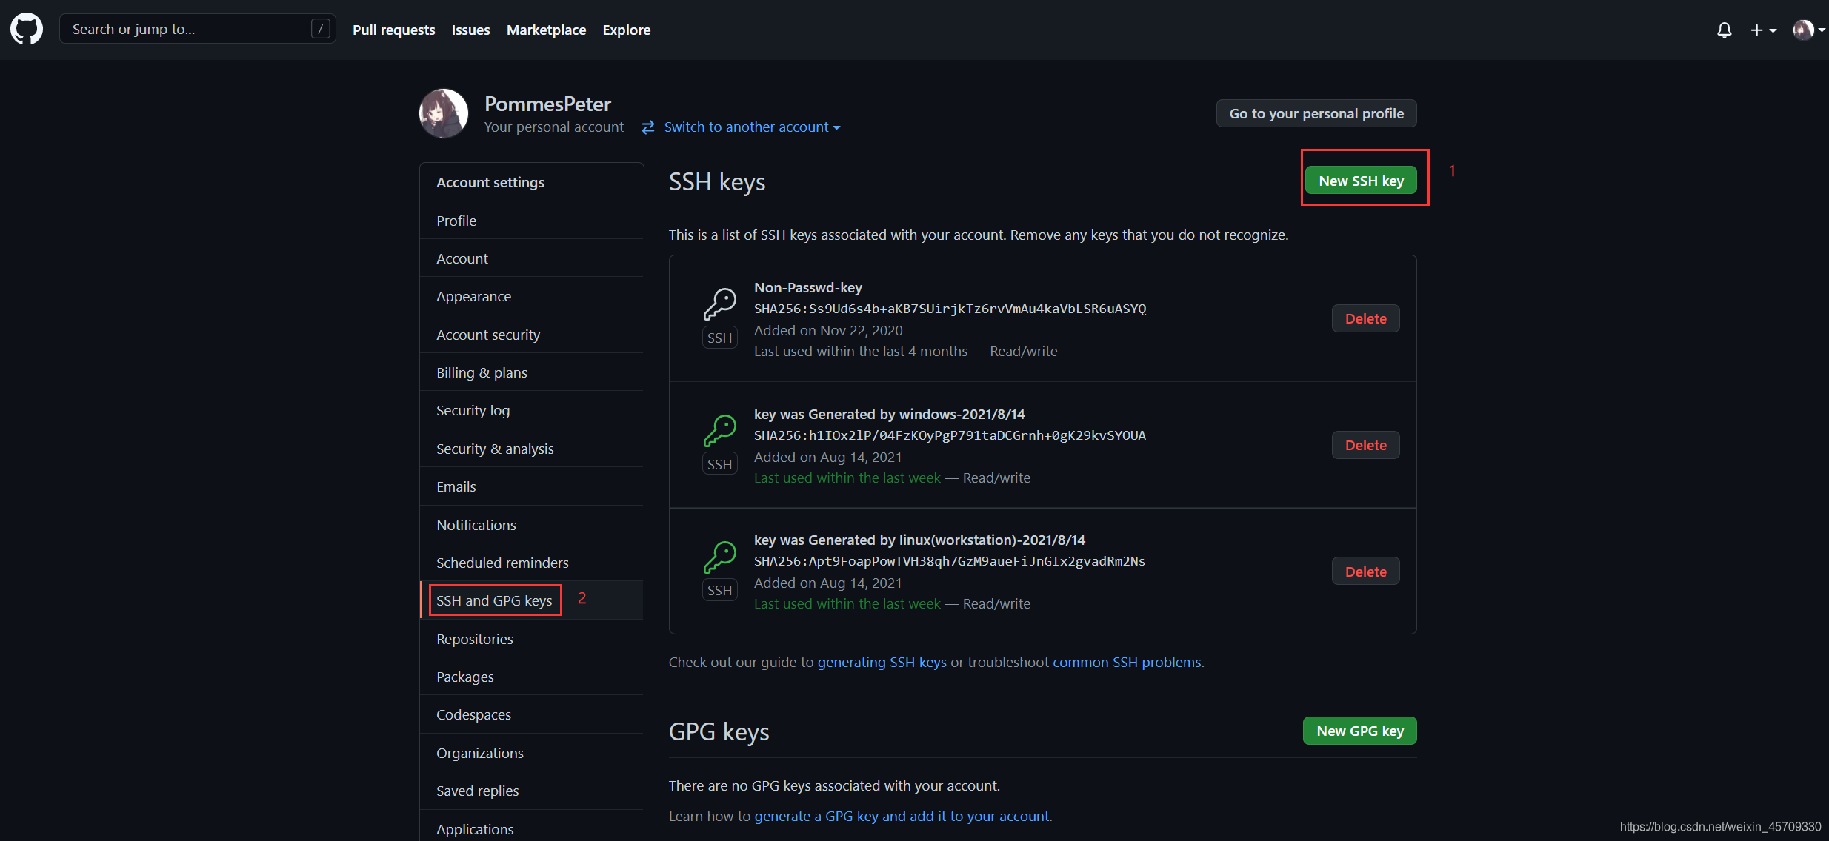Screen dimensions: 1829x841
Task: Expand the plus create-new dropdown
Action: pos(1763,30)
